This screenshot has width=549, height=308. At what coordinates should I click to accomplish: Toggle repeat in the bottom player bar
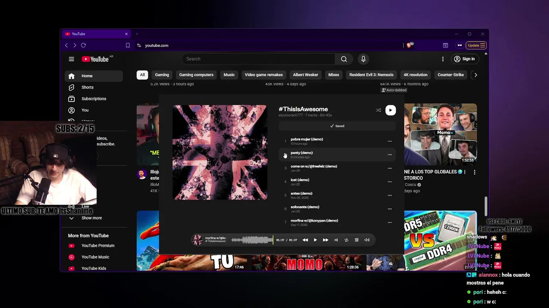[346, 240]
